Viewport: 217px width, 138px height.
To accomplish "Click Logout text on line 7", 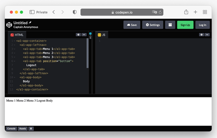I will tap(31, 65).
